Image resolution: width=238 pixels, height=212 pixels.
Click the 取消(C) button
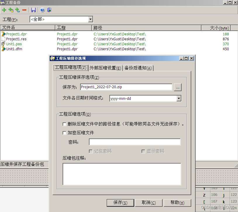[149, 203]
